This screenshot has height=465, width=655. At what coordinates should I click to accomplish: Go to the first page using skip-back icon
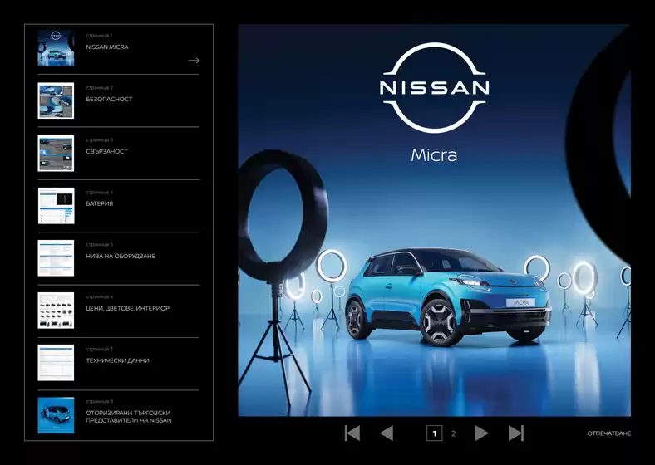352,433
